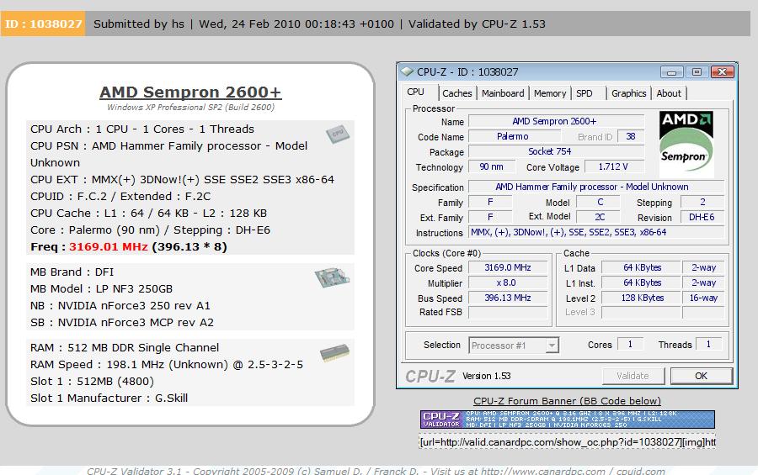Click the Ext. Model value 2C
Viewport: 758px width, 475px height.
[x=600, y=218]
